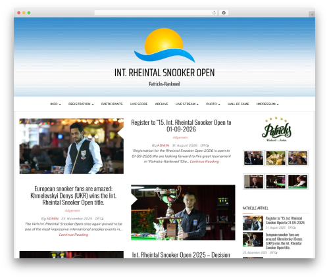This screenshot has height=278, width=329.
Task: Click the AKTUELLE ARTIKEL sidebar heading
Action: pos(255,208)
